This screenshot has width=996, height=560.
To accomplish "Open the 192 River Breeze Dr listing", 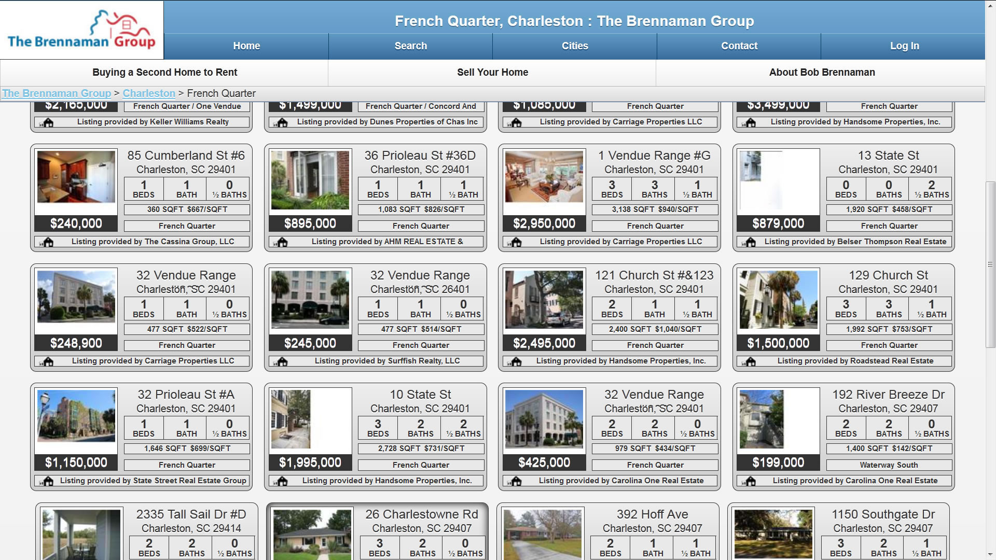I will point(888,395).
